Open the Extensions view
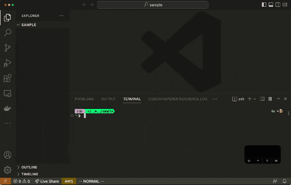This screenshot has height=185, width=291. click(x=7, y=78)
